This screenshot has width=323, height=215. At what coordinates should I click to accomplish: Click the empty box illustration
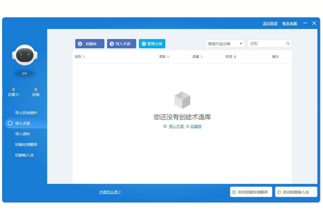[182, 100]
